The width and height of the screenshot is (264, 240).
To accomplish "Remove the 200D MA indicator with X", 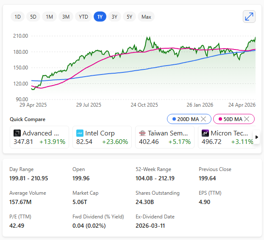I will pyautogui.click(x=203, y=119).
